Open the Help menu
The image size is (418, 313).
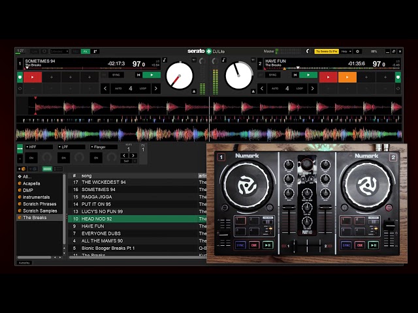click(x=346, y=52)
